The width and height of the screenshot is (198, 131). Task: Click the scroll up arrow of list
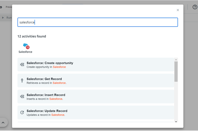176,60
